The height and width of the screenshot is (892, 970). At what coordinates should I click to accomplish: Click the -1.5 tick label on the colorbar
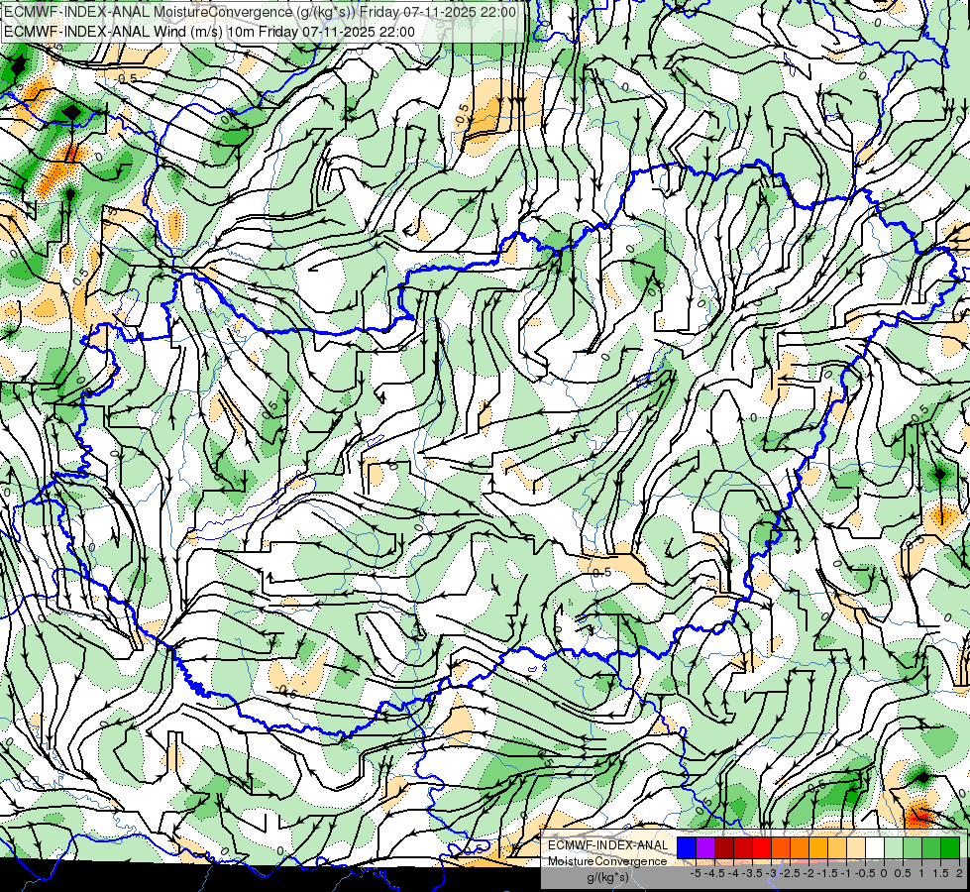click(827, 873)
